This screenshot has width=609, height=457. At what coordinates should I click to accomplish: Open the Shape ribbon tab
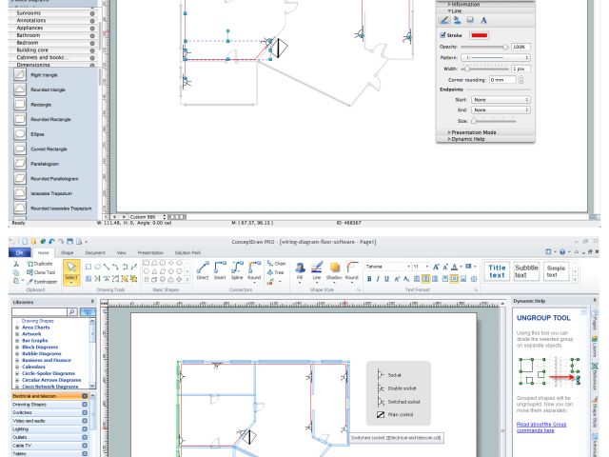pyautogui.click(x=68, y=252)
